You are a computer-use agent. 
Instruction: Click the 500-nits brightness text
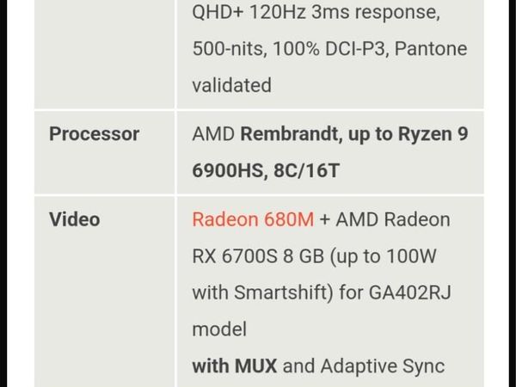click(230, 49)
